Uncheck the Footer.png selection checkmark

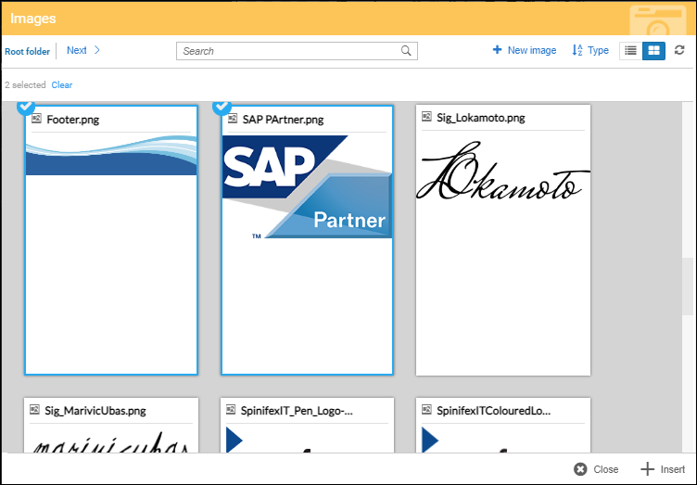coord(26,108)
